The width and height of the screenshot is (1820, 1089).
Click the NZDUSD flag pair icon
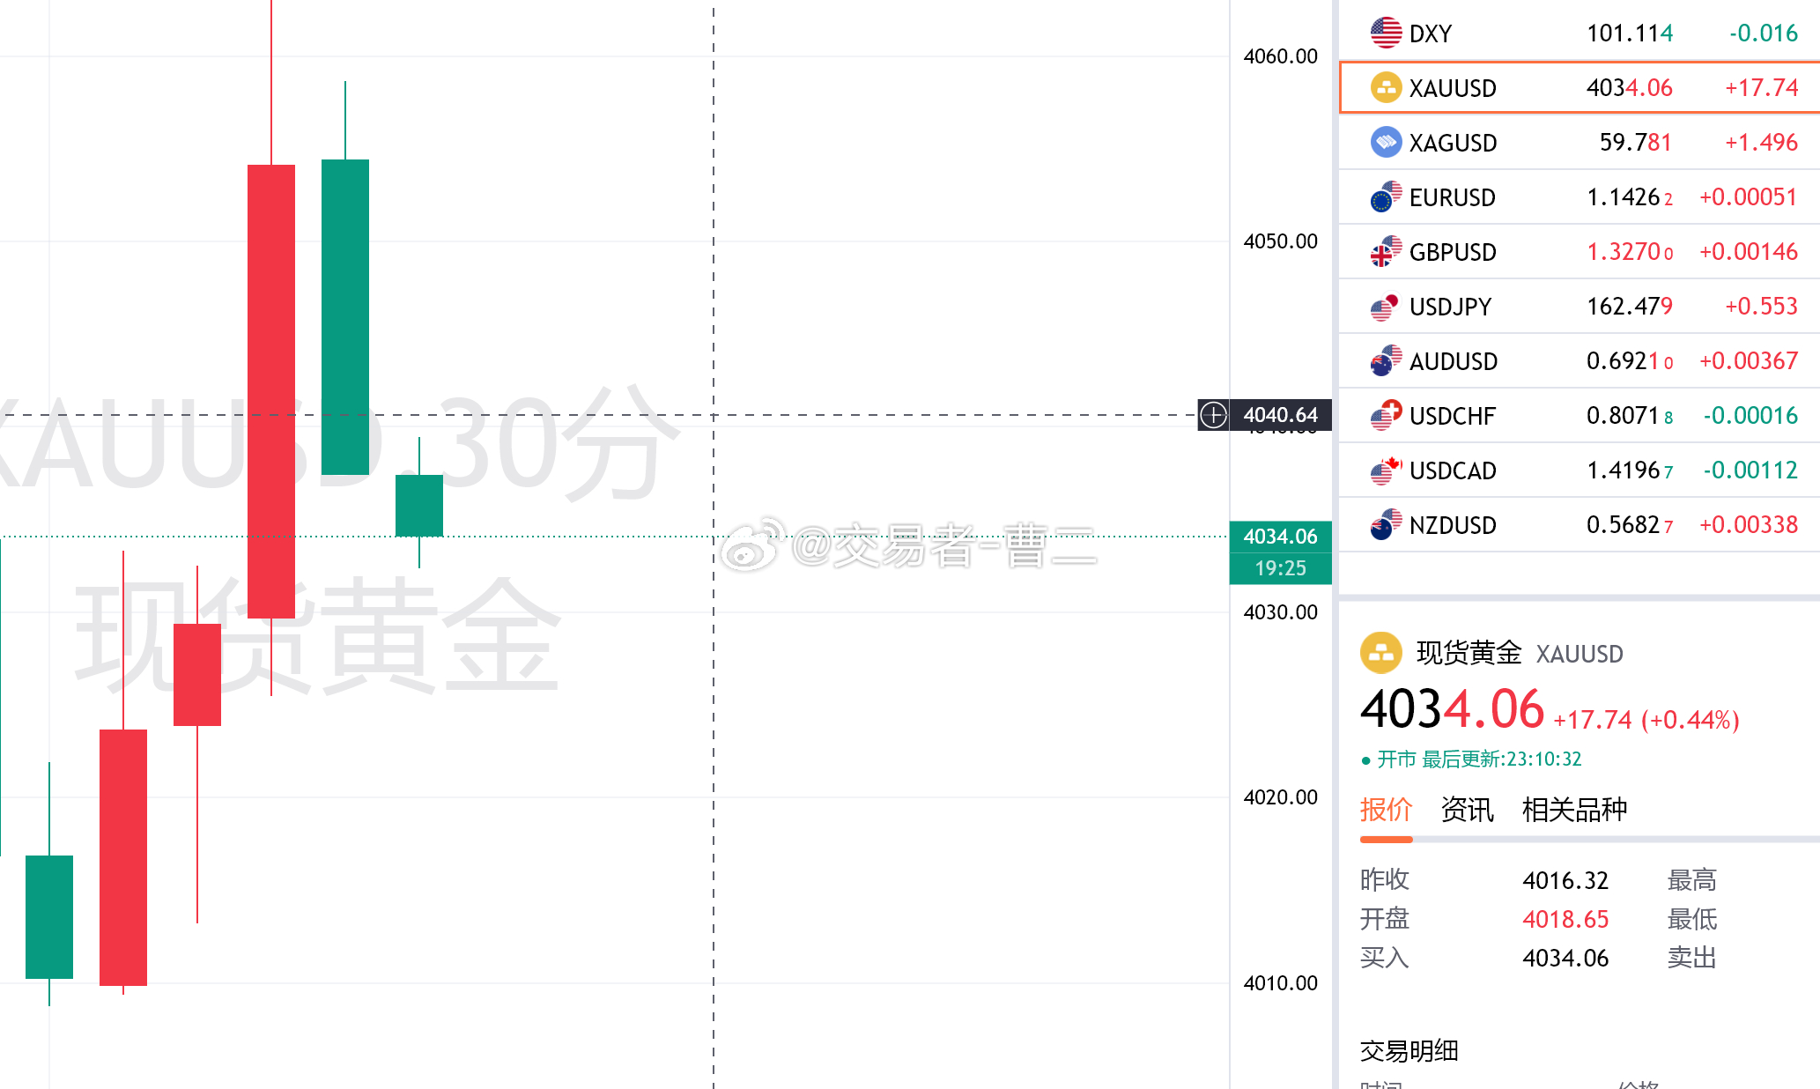[1386, 524]
